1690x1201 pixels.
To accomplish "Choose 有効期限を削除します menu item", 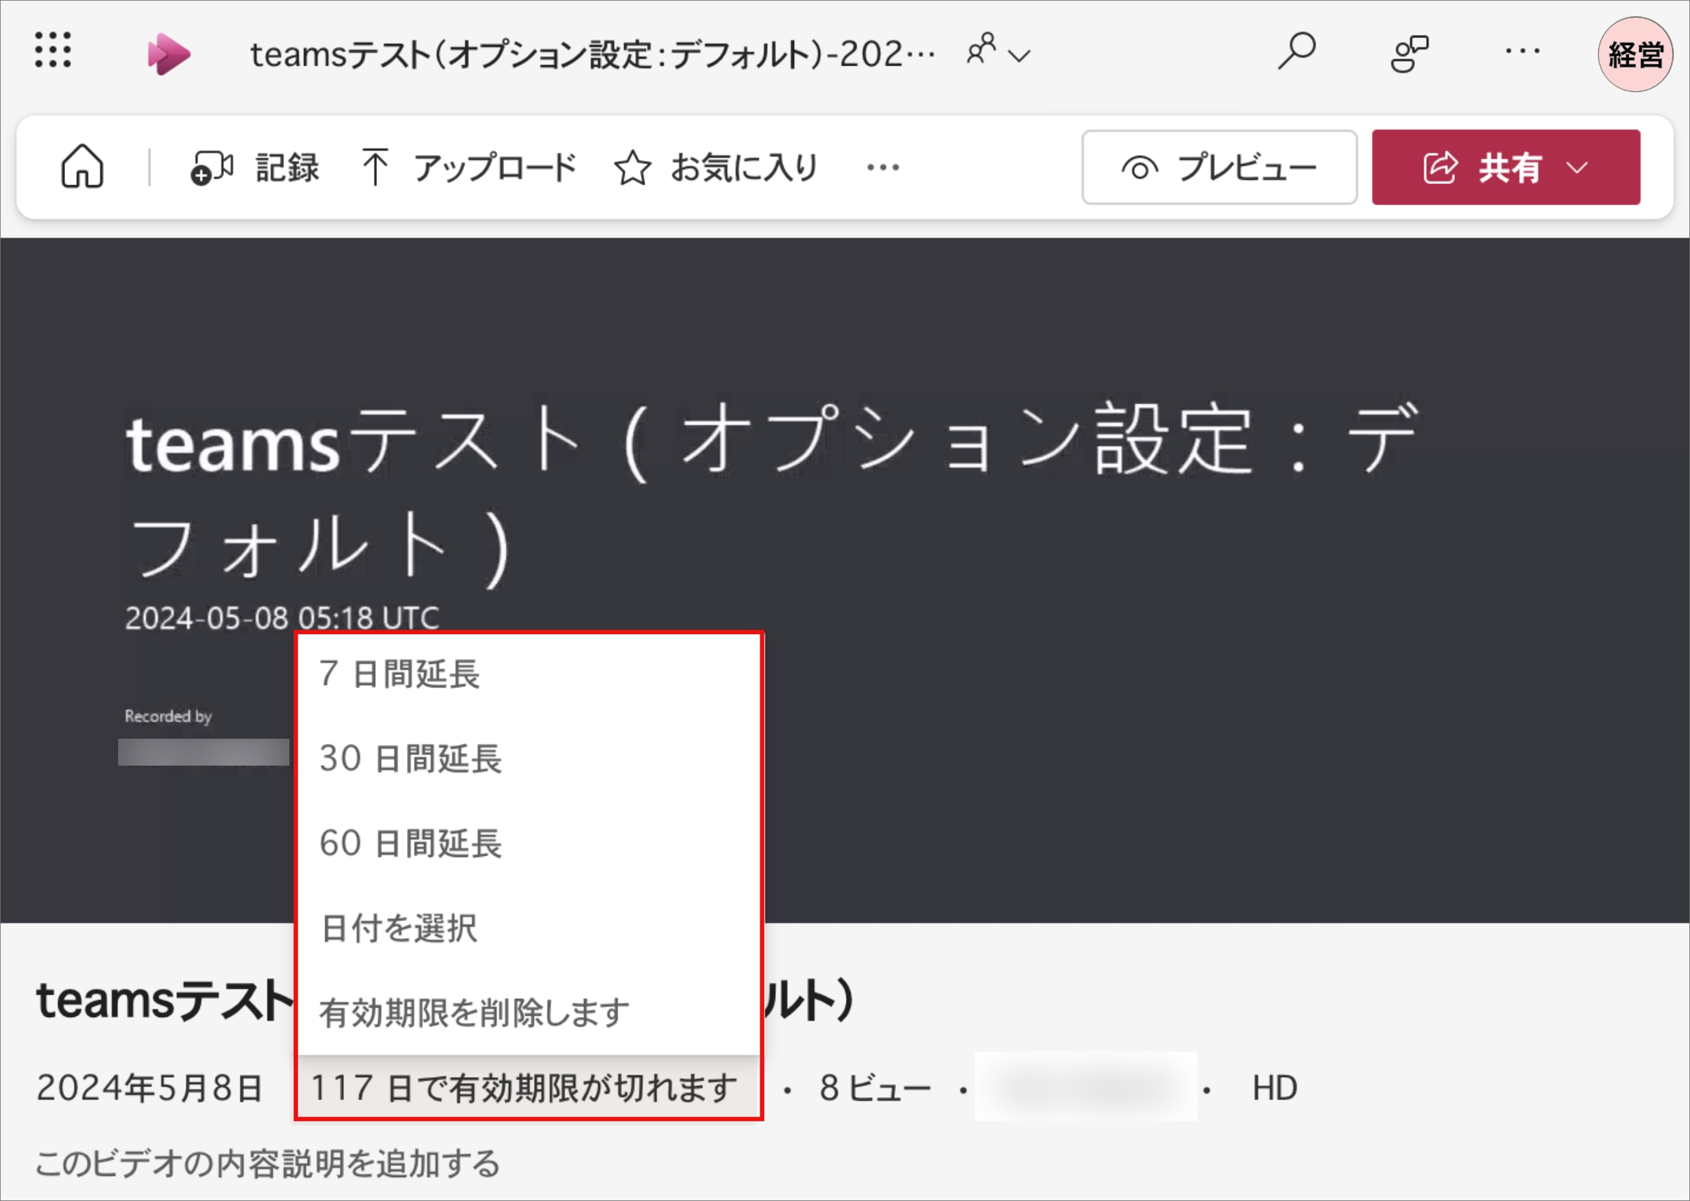I will (x=528, y=1011).
